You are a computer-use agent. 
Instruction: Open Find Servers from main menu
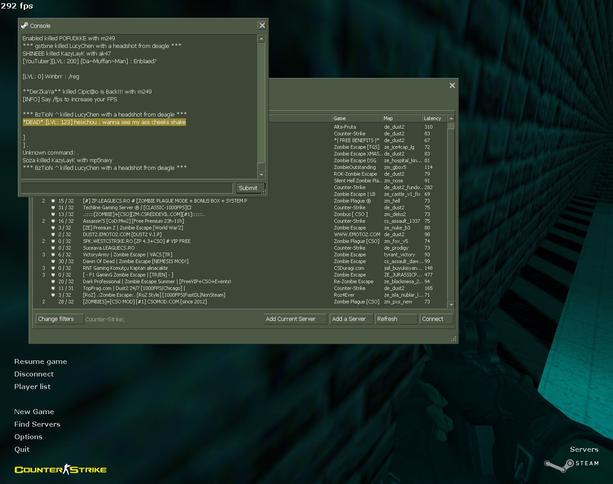37,424
